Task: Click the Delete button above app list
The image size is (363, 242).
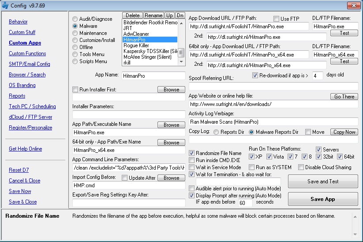Action: [x=132, y=15]
